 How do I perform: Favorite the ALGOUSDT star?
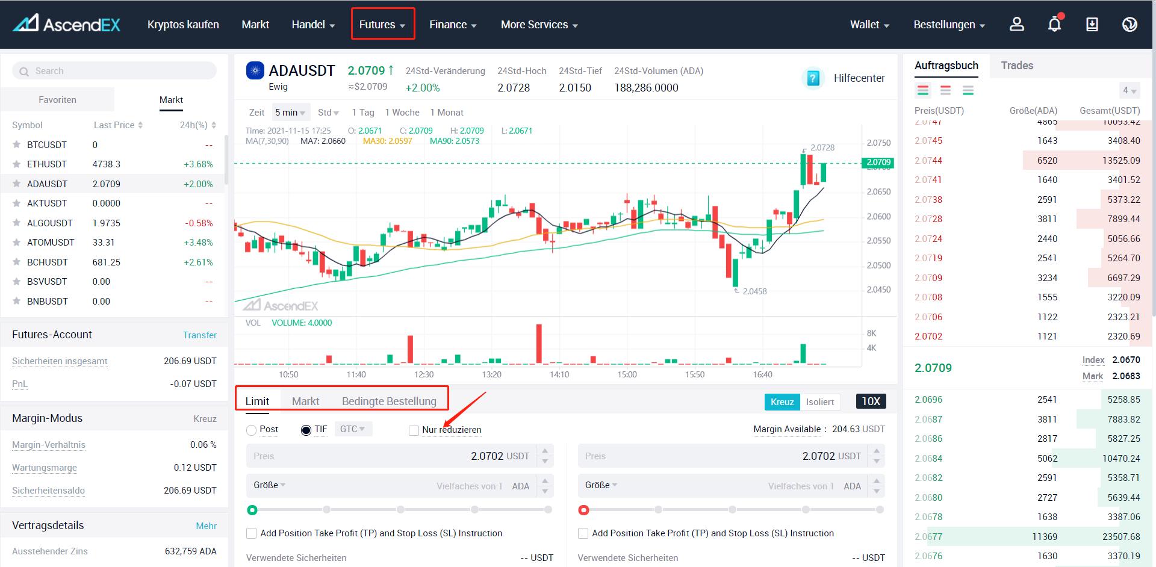pyautogui.click(x=16, y=223)
